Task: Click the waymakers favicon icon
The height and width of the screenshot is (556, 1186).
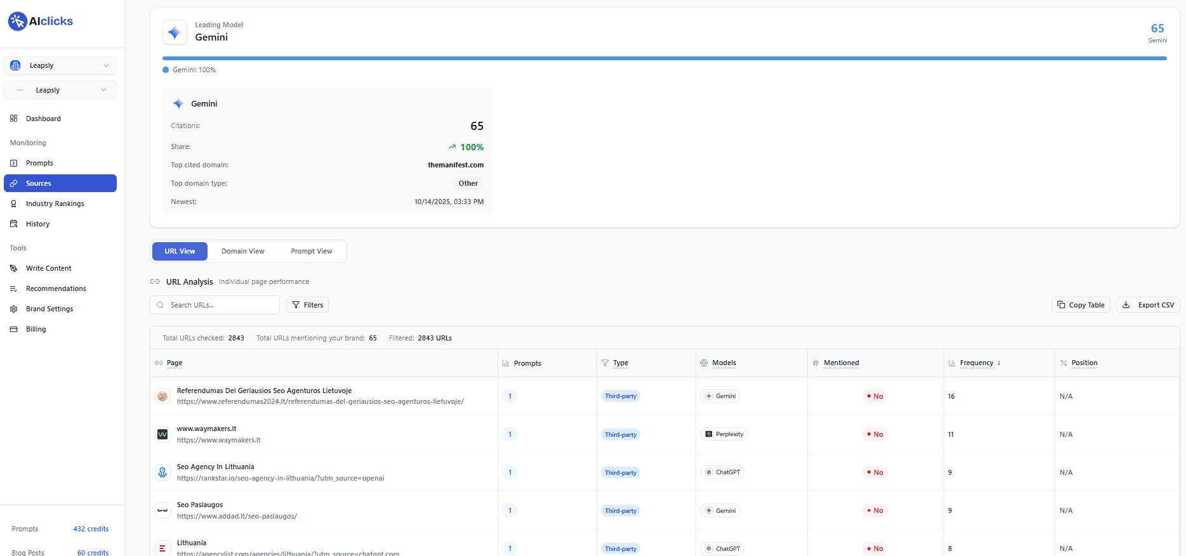Action: click(x=162, y=434)
